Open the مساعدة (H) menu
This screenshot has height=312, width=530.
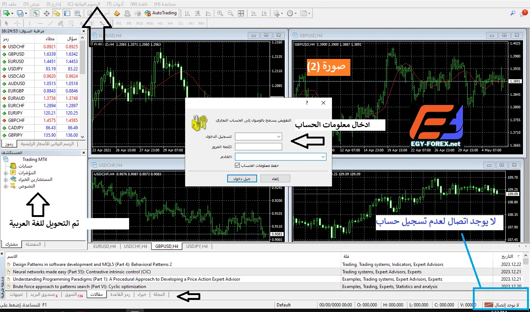pyautogui.click(x=165, y=4)
